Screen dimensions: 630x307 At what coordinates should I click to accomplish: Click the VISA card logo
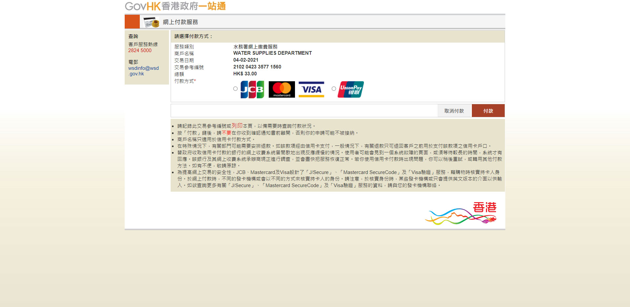click(x=311, y=89)
